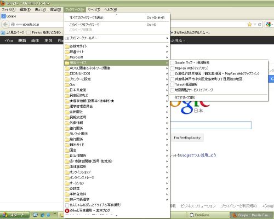The width and height of the screenshot is (274, 219).
Task: Open the 各検索サイト bookmark folder icon
Action: [x=67, y=47]
